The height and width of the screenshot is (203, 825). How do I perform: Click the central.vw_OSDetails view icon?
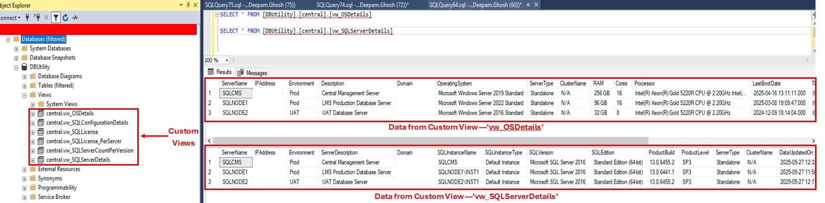(41, 113)
